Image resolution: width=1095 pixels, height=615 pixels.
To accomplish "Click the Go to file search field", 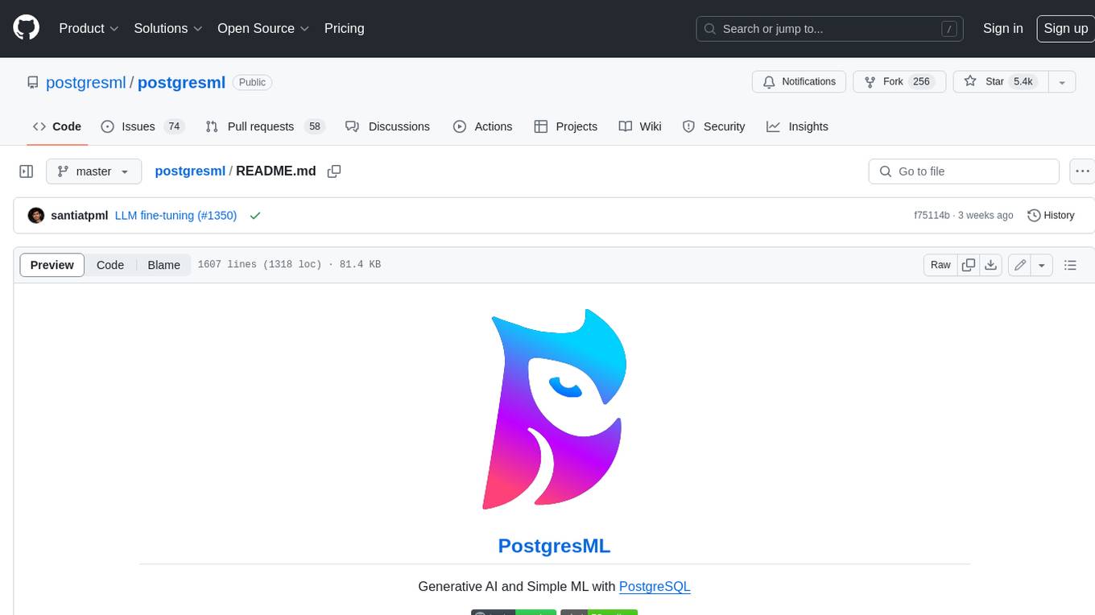I will tap(964, 171).
